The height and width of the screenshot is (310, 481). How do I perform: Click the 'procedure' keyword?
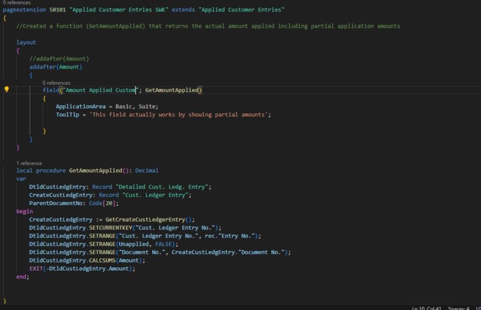click(51, 171)
